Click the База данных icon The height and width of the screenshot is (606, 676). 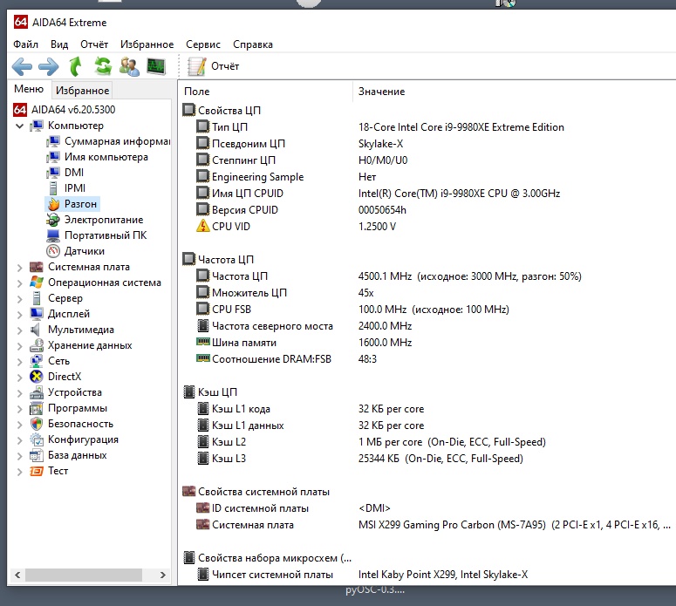tap(37, 455)
